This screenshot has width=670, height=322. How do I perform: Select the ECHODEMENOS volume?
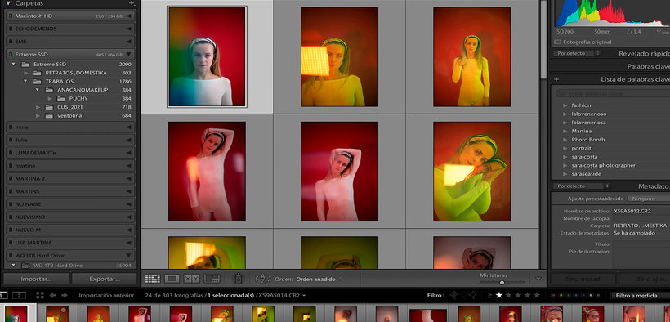pyautogui.click(x=69, y=29)
